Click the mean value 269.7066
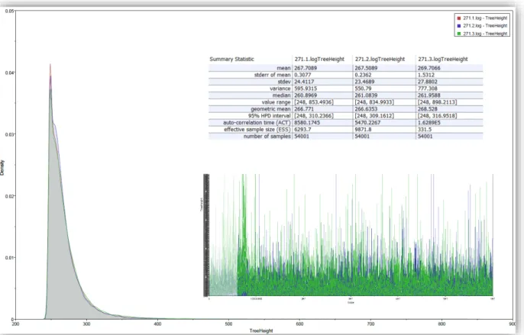 (429, 68)
